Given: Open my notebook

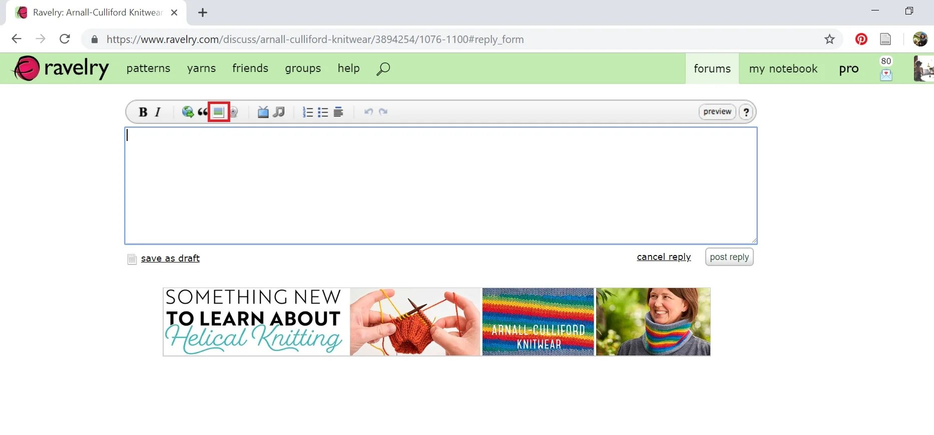Looking at the screenshot, I should pos(783,68).
